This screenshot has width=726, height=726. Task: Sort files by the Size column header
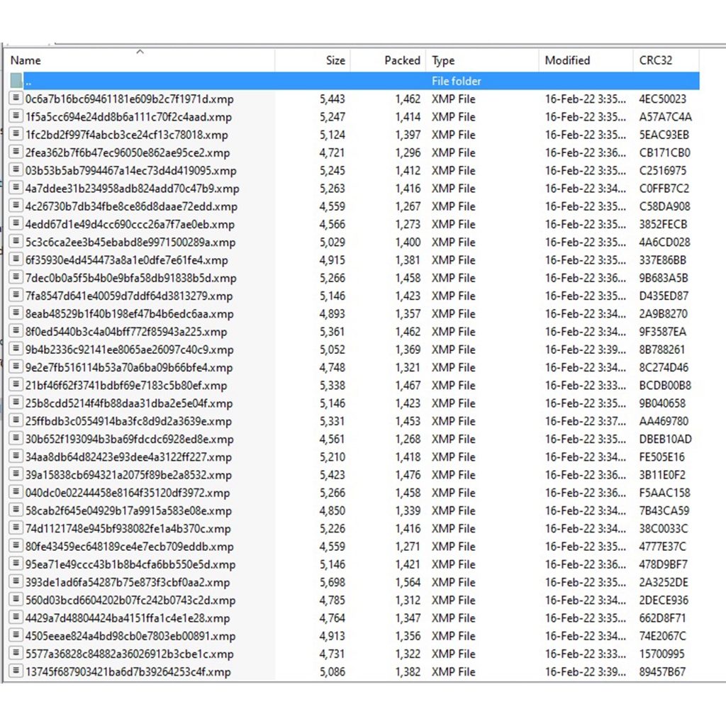pos(335,61)
